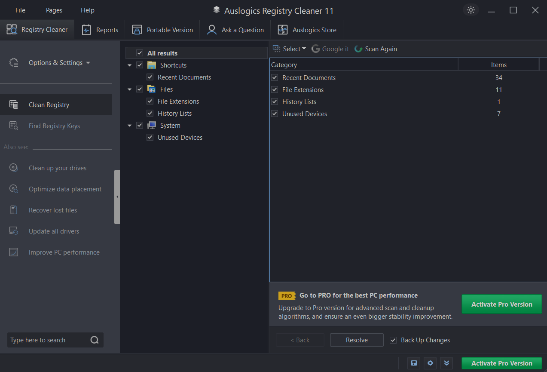Screen dimensions: 547x372
Task: Click the Improve PC performance icon
Action: click(x=14, y=252)
